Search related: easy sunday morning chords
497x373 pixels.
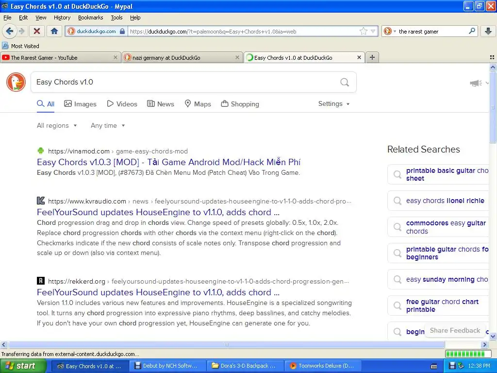[x=438, y=279]
